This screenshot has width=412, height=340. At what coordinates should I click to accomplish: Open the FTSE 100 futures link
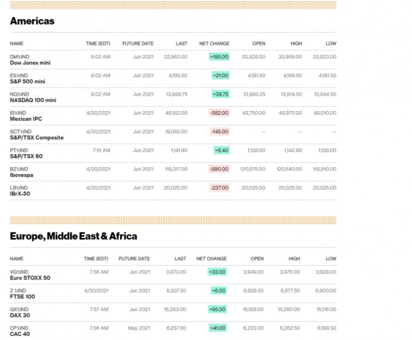[x=22, y=296]
